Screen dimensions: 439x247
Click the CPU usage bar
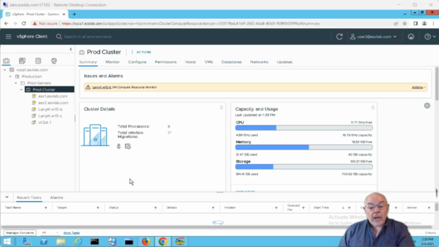tap(304, 128)
